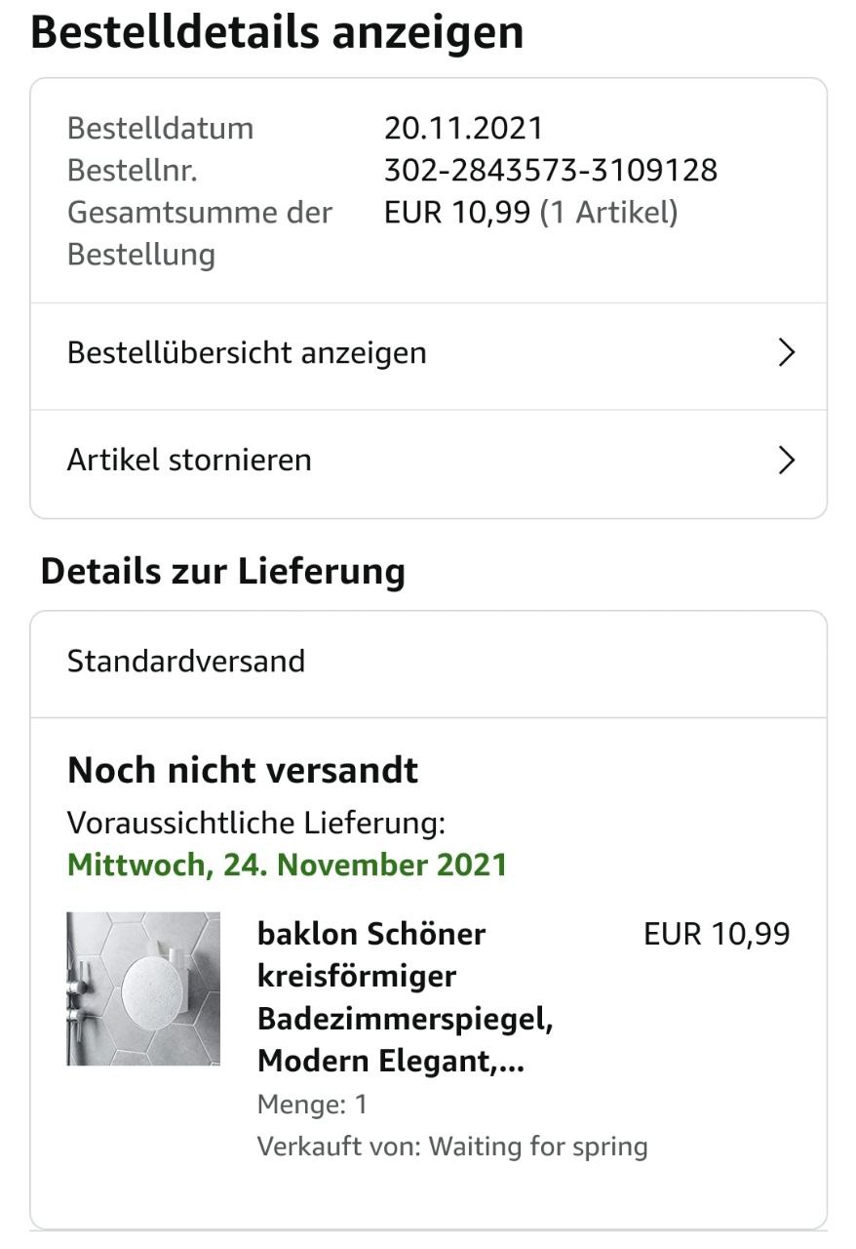Click delivery date Mittwoch, 24. November 2021

[x=288, y=866]
